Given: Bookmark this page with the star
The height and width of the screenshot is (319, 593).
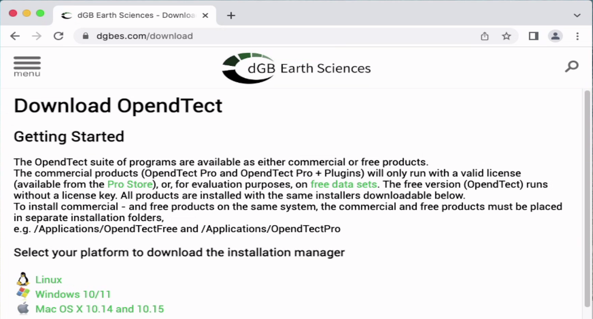Looking at the screenshot, I should click(x=506, y=36).
